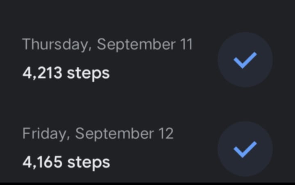Open the Thursday, September 11 entry

[107, 59]
